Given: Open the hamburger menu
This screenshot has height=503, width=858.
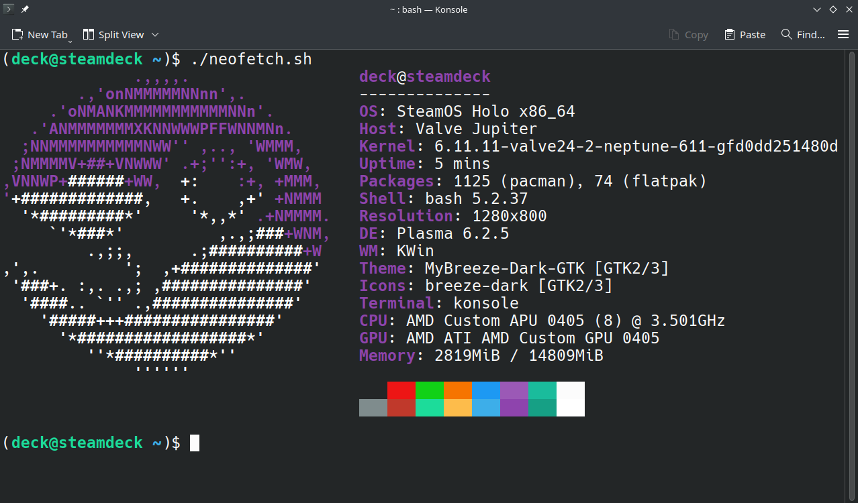Looking at the screenshot, I should click(x=843, y=35).
